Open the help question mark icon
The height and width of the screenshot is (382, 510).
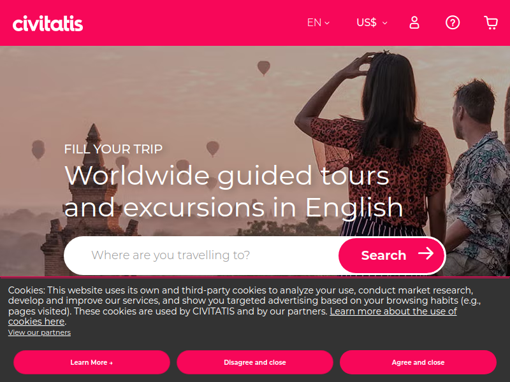pos(453,23)
